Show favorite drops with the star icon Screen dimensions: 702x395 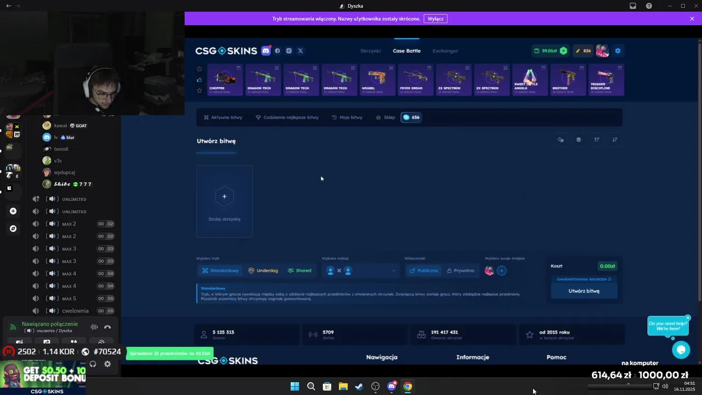coord(199,91)
